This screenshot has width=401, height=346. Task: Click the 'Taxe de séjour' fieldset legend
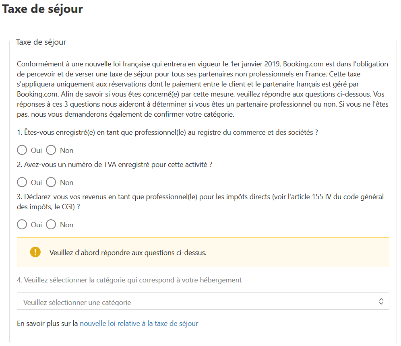(41, 42)
